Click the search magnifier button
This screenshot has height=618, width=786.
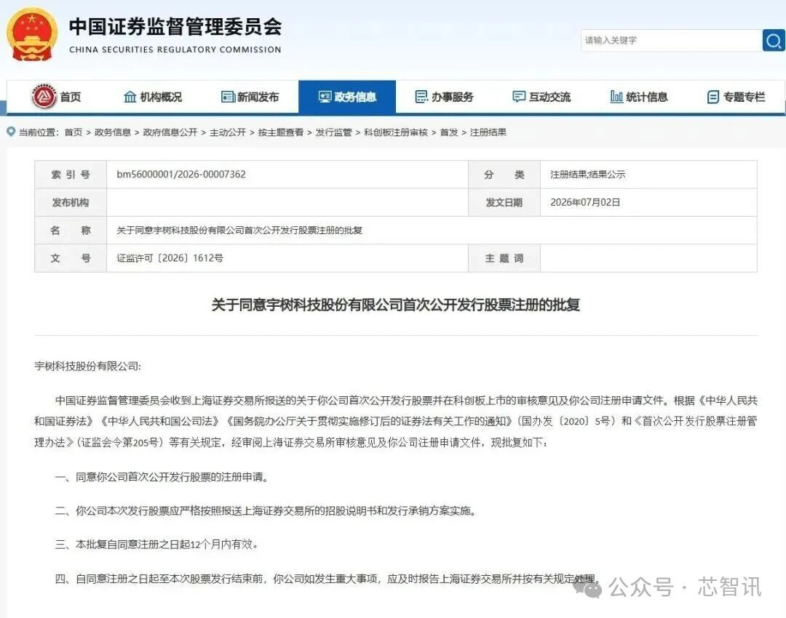click(x=774, y=40)
